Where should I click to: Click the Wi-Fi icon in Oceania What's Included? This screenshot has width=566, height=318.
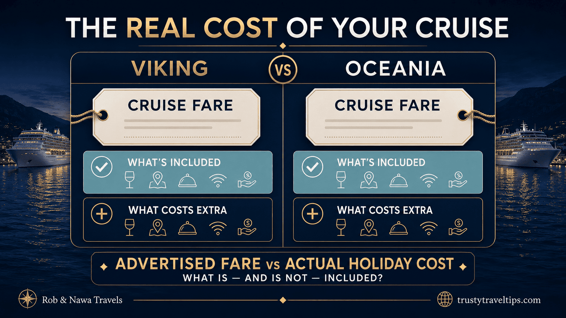[x=428, y=181]
